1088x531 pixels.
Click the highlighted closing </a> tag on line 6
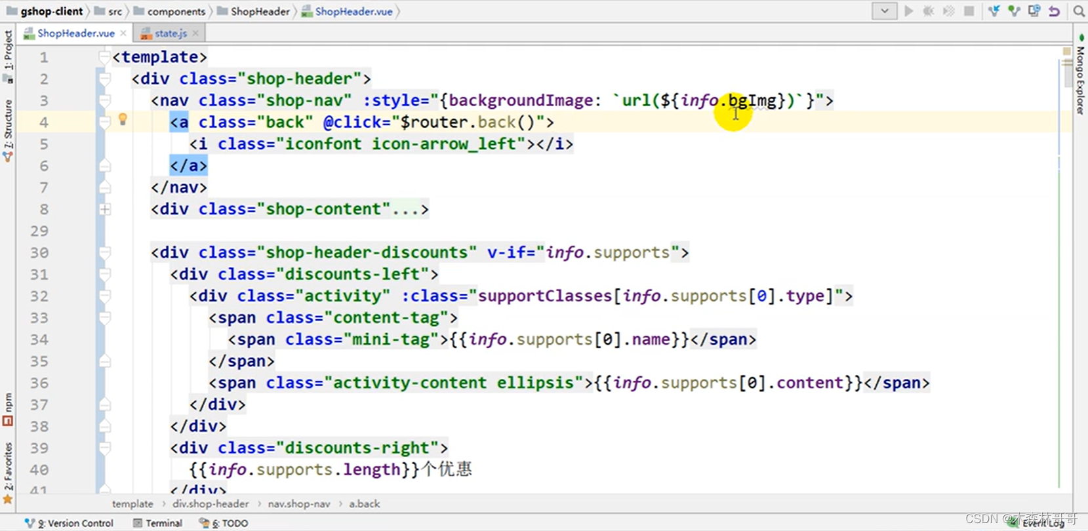[x=189, y=166]
